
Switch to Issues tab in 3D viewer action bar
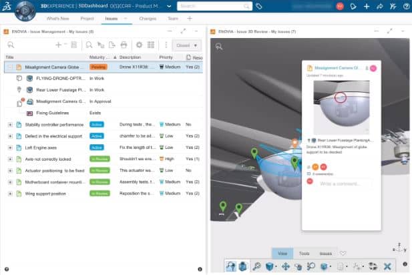pyautogui.click(x=326, y=254)
